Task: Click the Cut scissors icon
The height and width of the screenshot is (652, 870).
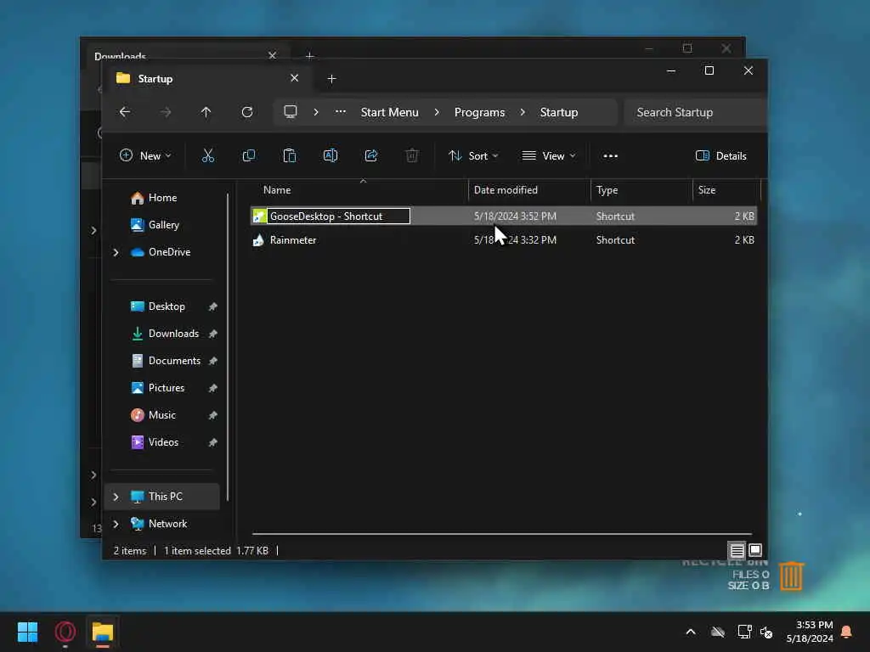Action: pos(207,156)
